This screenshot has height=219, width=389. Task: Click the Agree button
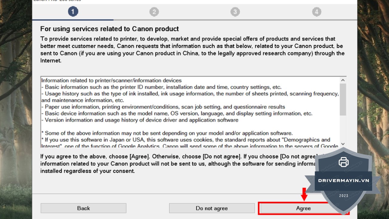(x=303, y=208)
